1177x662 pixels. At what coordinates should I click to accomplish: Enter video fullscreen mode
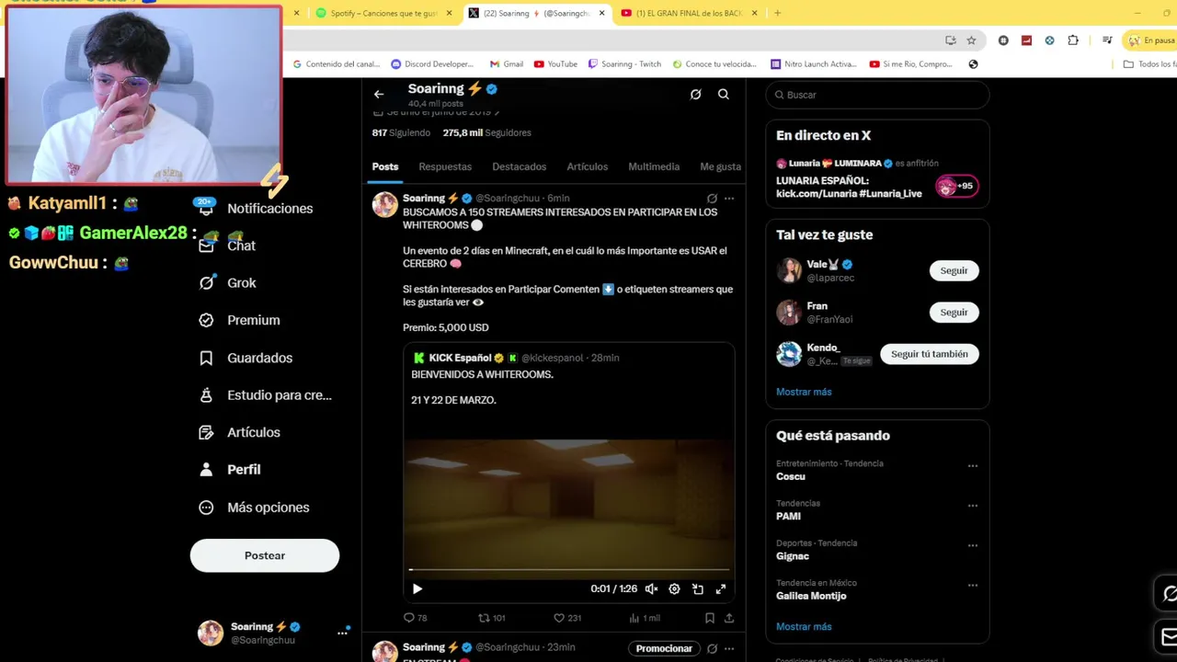721,589
